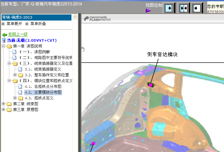Click the purple arrow beside 视图控制

point(148,11)
